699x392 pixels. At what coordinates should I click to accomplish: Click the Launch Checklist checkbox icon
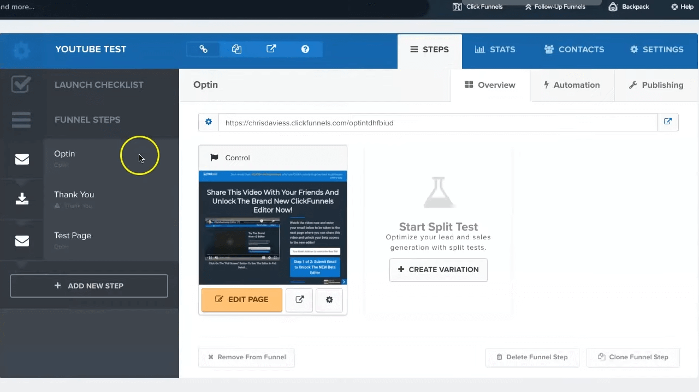(21, 85)
